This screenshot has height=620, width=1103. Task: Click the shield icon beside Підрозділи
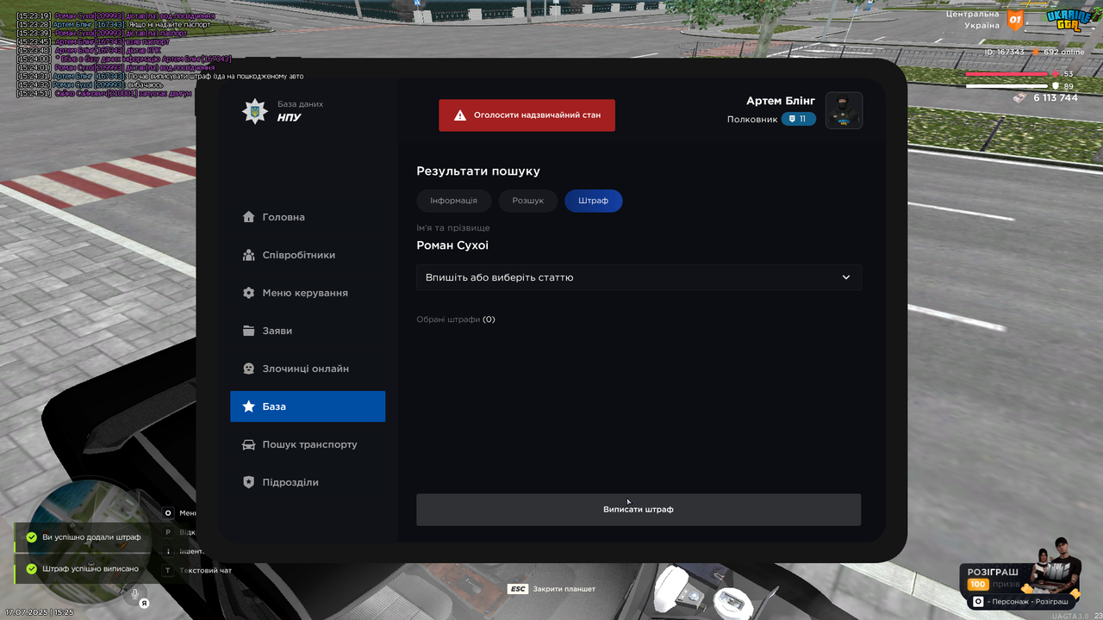[x=249, y=482]
